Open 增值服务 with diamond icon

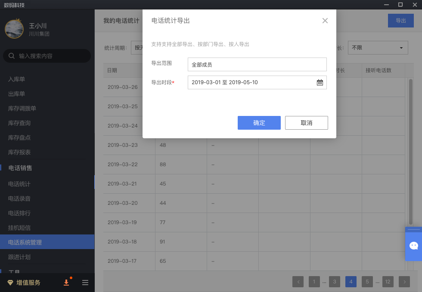[x=24, y=283]
